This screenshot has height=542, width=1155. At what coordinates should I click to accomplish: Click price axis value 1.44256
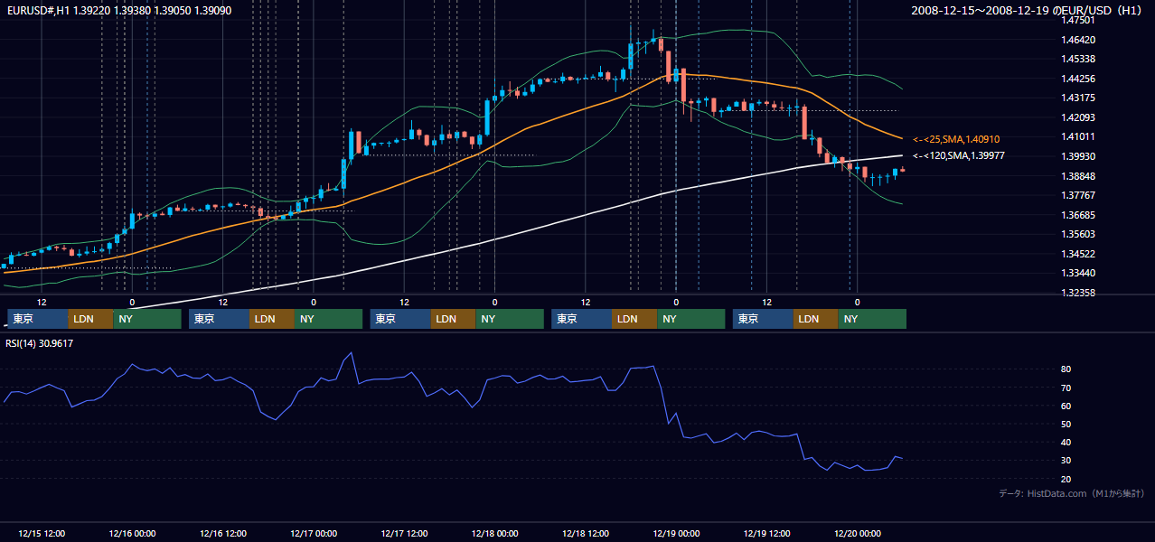click(x=1077, y=79)
